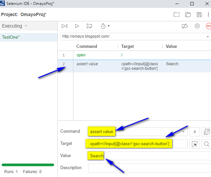Screen dimensions: 211x177
Task: Expand the Command field dropdown arrow
Action: pos(183,132)
